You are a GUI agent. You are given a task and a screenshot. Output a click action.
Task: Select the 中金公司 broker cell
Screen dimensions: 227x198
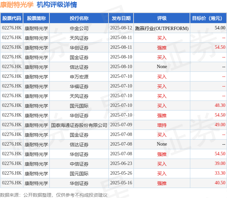79,28
